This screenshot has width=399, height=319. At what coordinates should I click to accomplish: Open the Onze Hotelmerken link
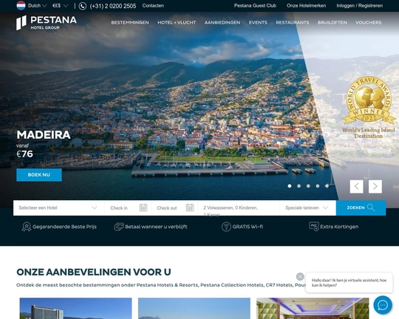tap(306, 6)
